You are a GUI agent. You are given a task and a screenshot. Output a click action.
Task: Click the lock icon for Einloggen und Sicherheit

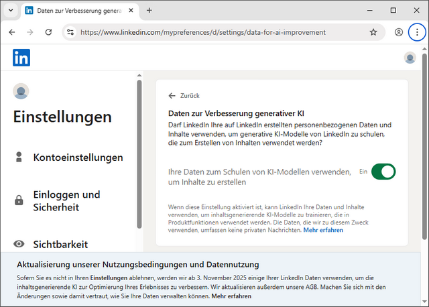coord(19,200)
